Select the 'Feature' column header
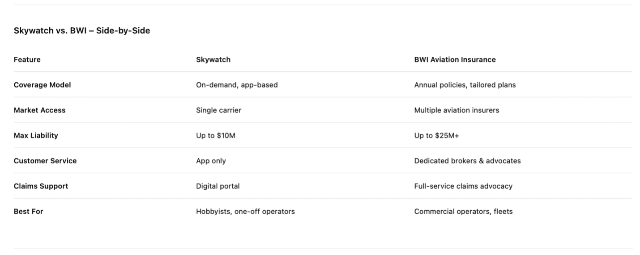The image size is (640, 255). (x=27, y=59)
